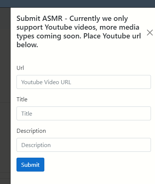The width and height of the screenshot is (155, 184).
Task: Select the Description input field
Action: click(x=84, y=145)
